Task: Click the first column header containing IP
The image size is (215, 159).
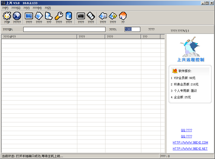Action: 39,37
